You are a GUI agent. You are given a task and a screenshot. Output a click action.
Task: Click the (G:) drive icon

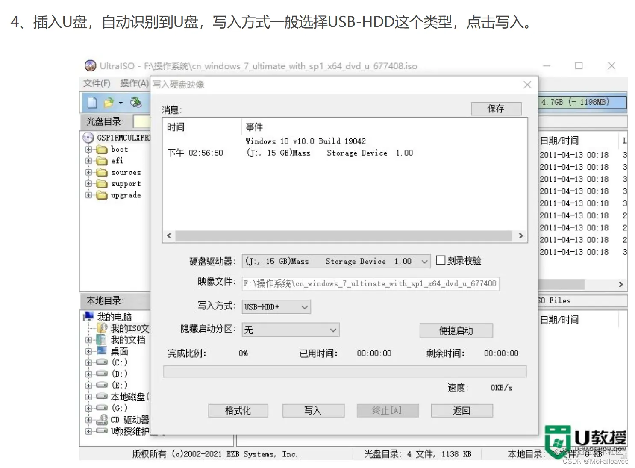101,408
